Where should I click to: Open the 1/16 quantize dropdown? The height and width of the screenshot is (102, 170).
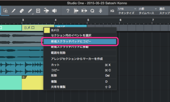127,9
